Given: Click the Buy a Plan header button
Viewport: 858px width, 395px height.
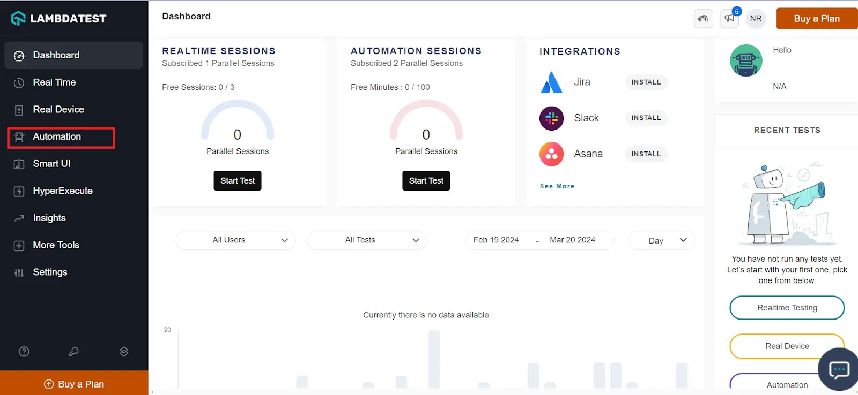Looking at the screenshot, I should tap(817, 18).
